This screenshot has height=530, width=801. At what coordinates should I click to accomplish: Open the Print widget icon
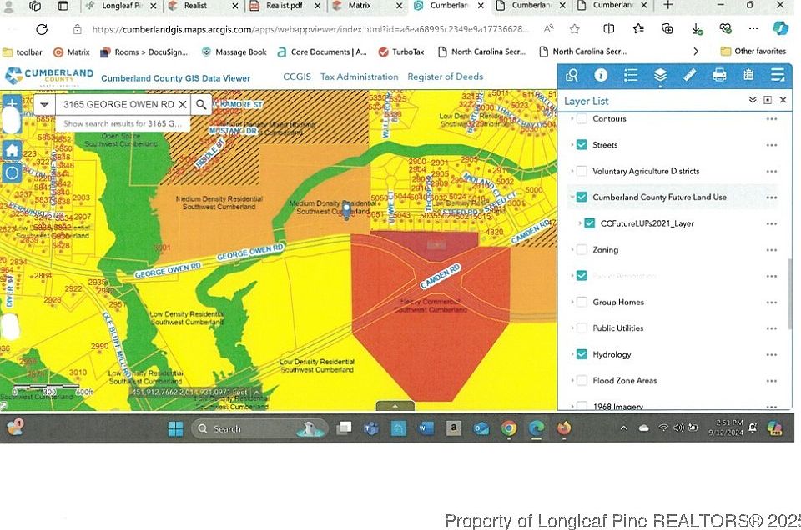pos(719,76)
